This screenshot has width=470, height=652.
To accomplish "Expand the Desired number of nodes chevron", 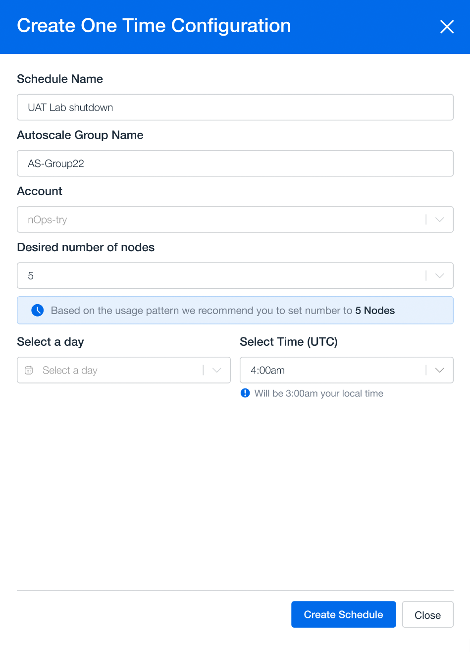I will tap(439, 275).
